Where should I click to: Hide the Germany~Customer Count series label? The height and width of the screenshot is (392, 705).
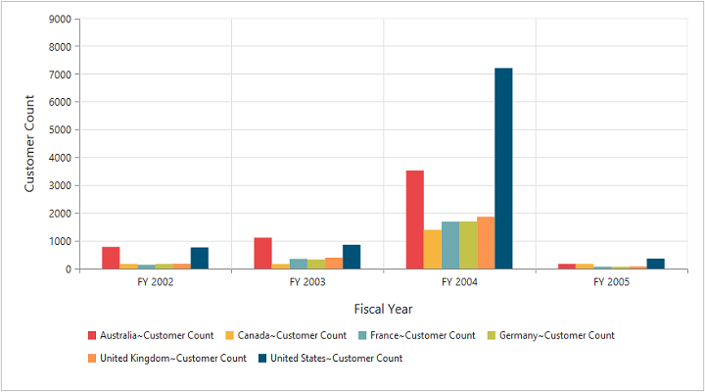(x=556, y=336)
